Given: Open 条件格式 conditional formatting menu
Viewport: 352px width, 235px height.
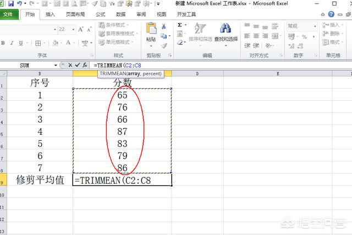Looking at the screenshot, I should point(114,25).
